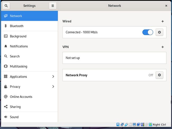Add a VPN connection with plus
Viewport: 172px width, 129px height.
pos(162,47)
